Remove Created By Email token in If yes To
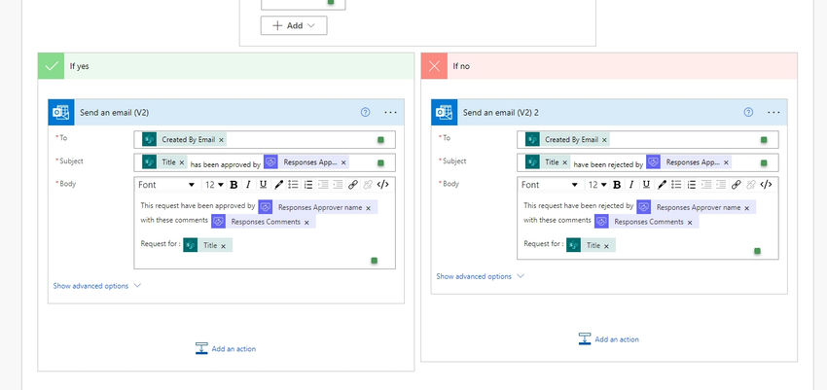The width and height of the screenshot is (827, 390). pyautogui.click(x=222, y=140)
